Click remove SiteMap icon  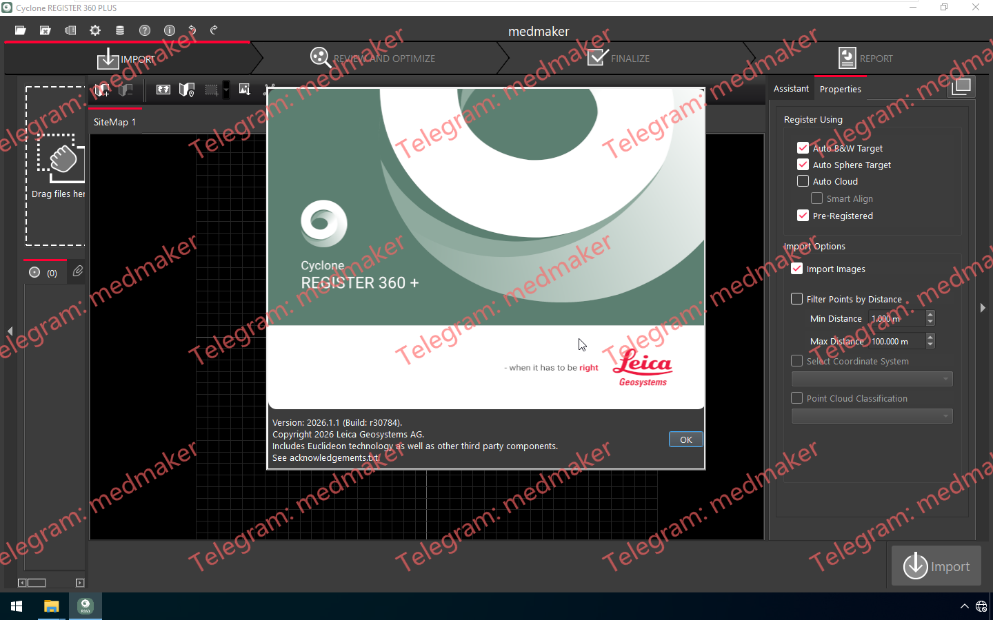coord(126,90)
